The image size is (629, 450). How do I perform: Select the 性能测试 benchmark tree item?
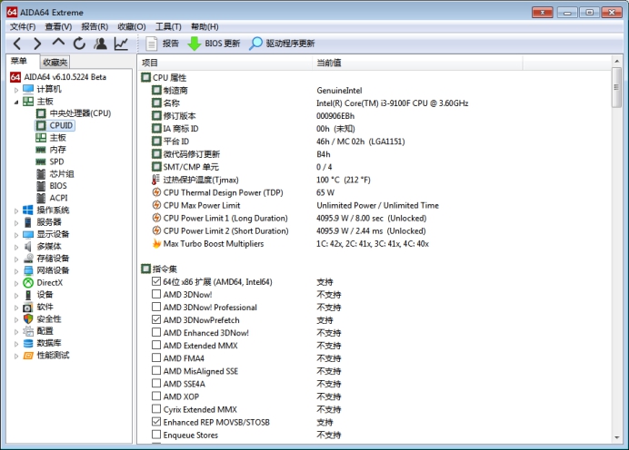(46, 355)
